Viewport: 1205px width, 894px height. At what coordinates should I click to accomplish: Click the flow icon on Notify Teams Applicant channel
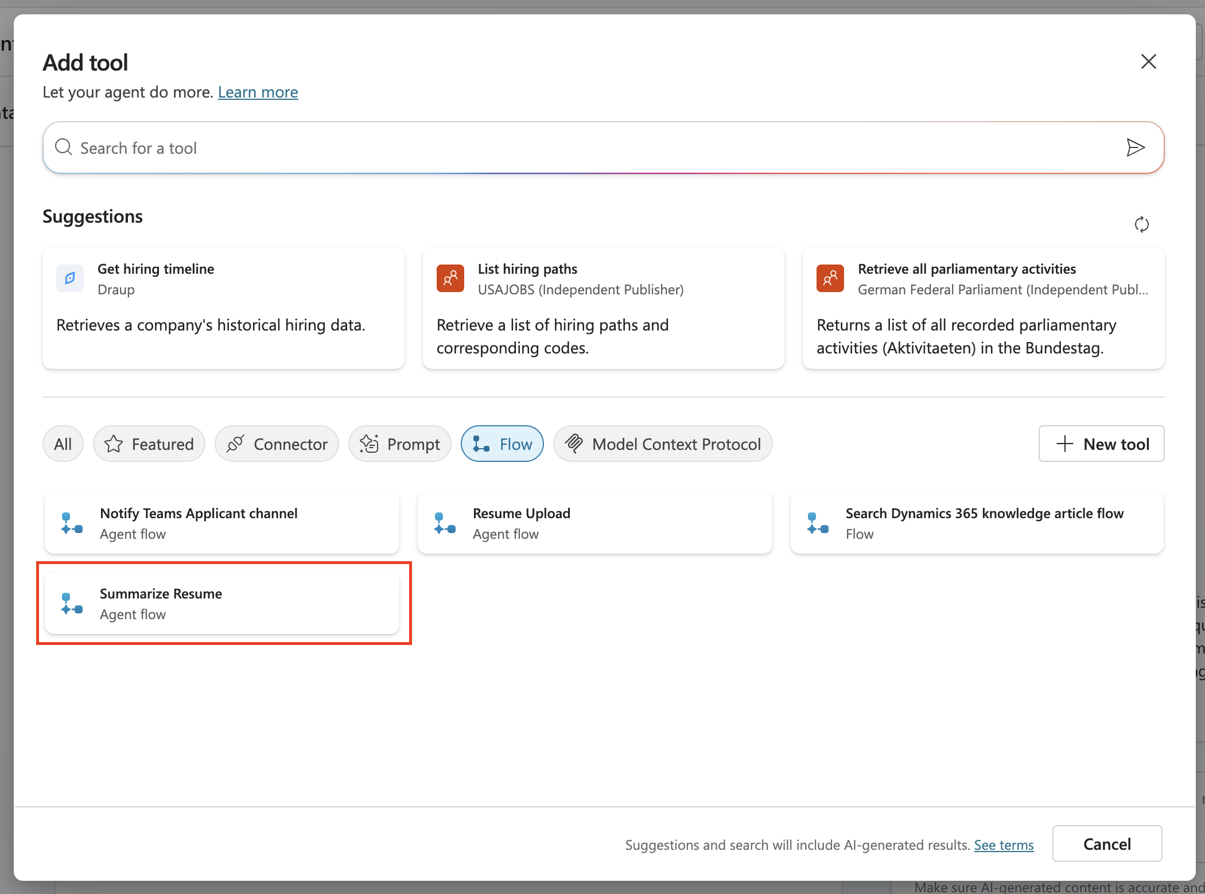click(x=72, y=523)
